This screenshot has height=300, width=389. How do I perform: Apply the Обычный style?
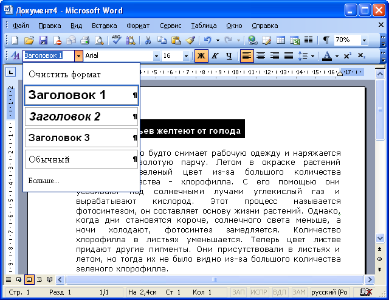coord(81,159)
